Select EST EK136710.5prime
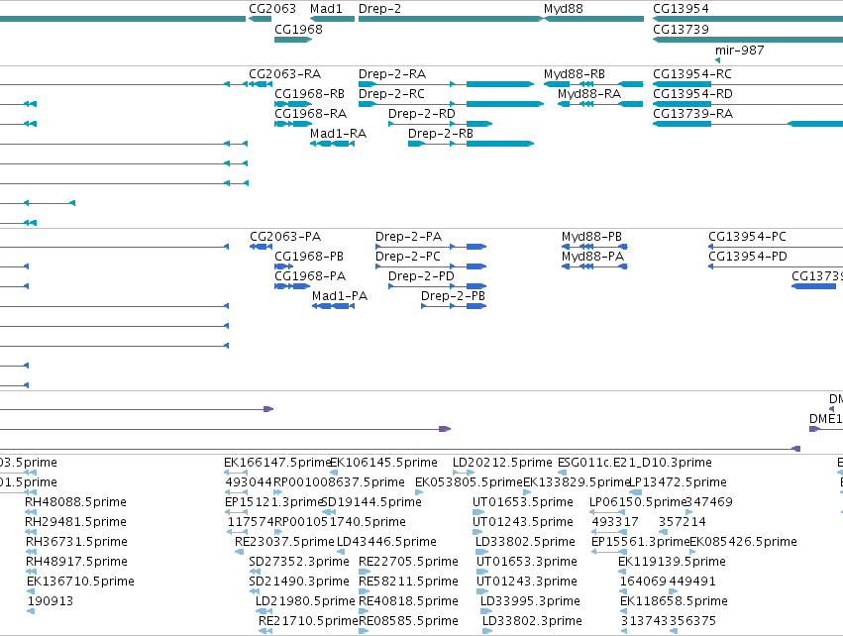The width and height of the screenshot is (843, 636). click(80, 582)
